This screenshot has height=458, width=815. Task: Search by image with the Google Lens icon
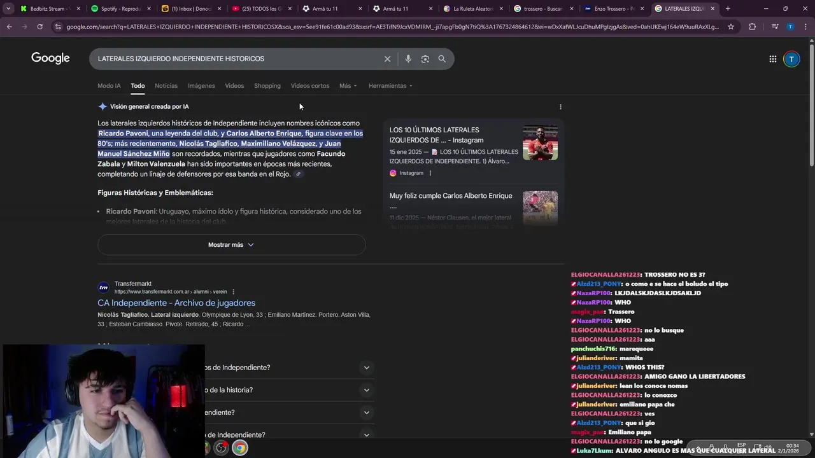click(425, 59)
